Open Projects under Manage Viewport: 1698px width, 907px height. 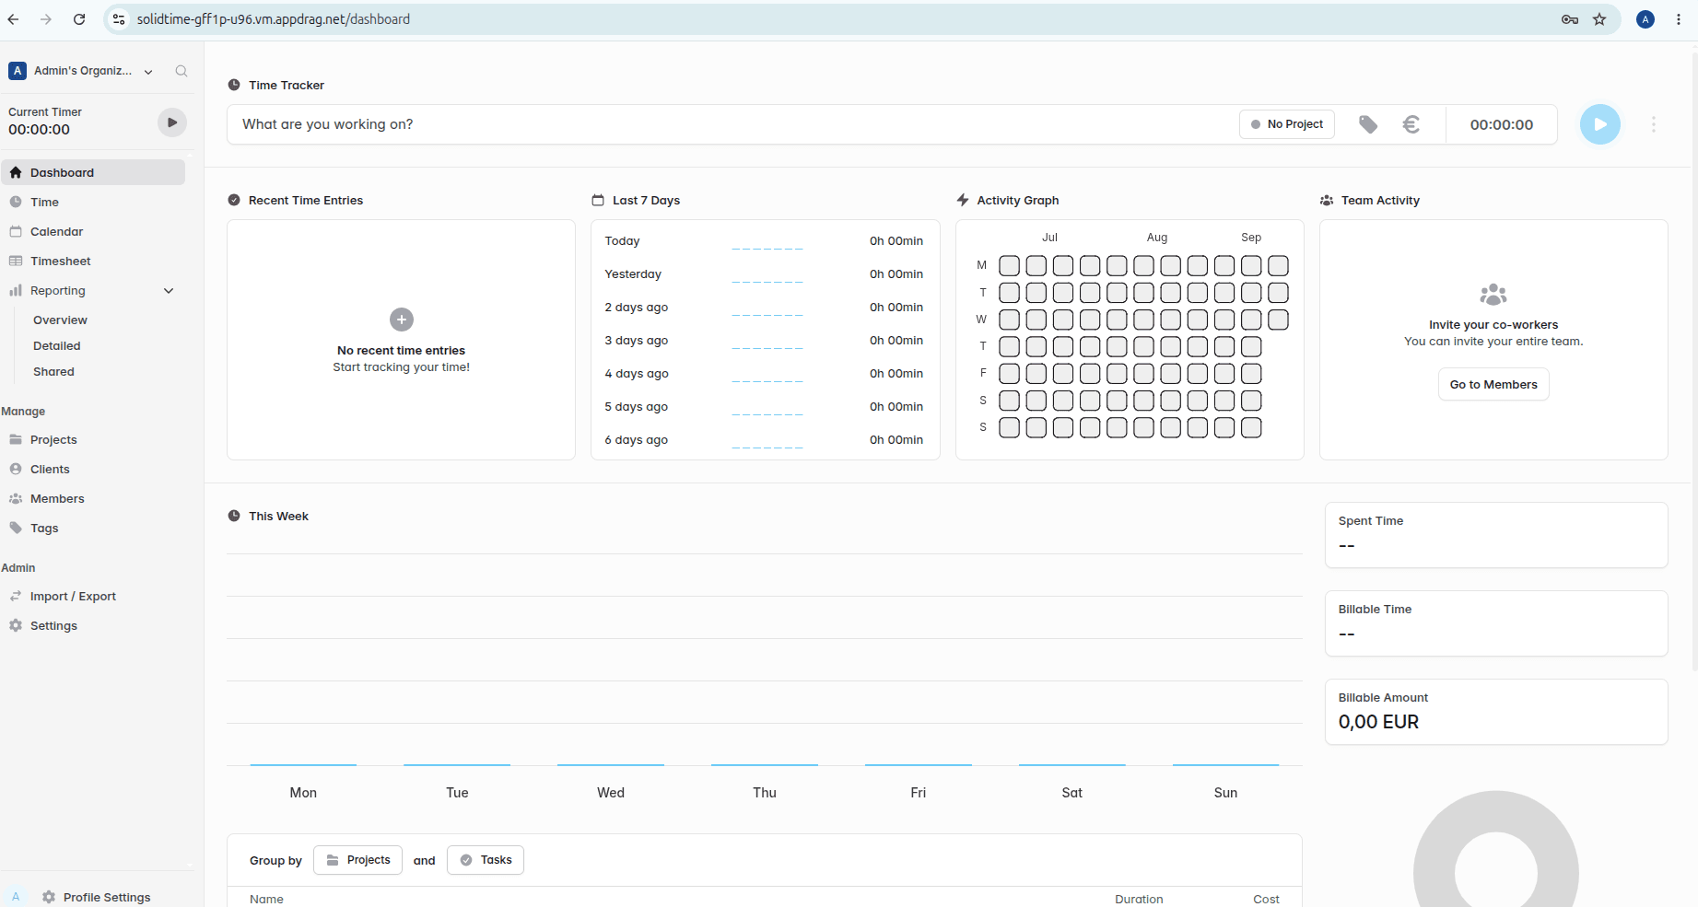pos(94,439)
